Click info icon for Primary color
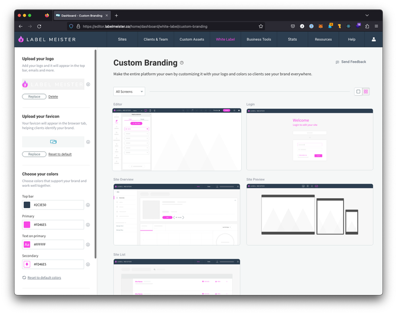This screenshot has width=397, height=314. pyautogui.click(x=88, y=225)
